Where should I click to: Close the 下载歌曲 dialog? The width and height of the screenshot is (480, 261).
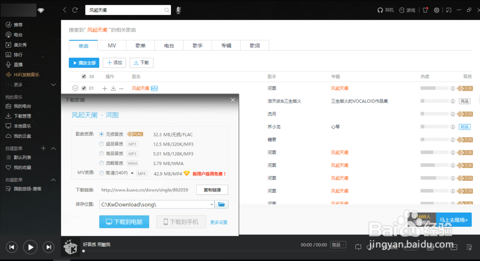(x=233, y=100)
